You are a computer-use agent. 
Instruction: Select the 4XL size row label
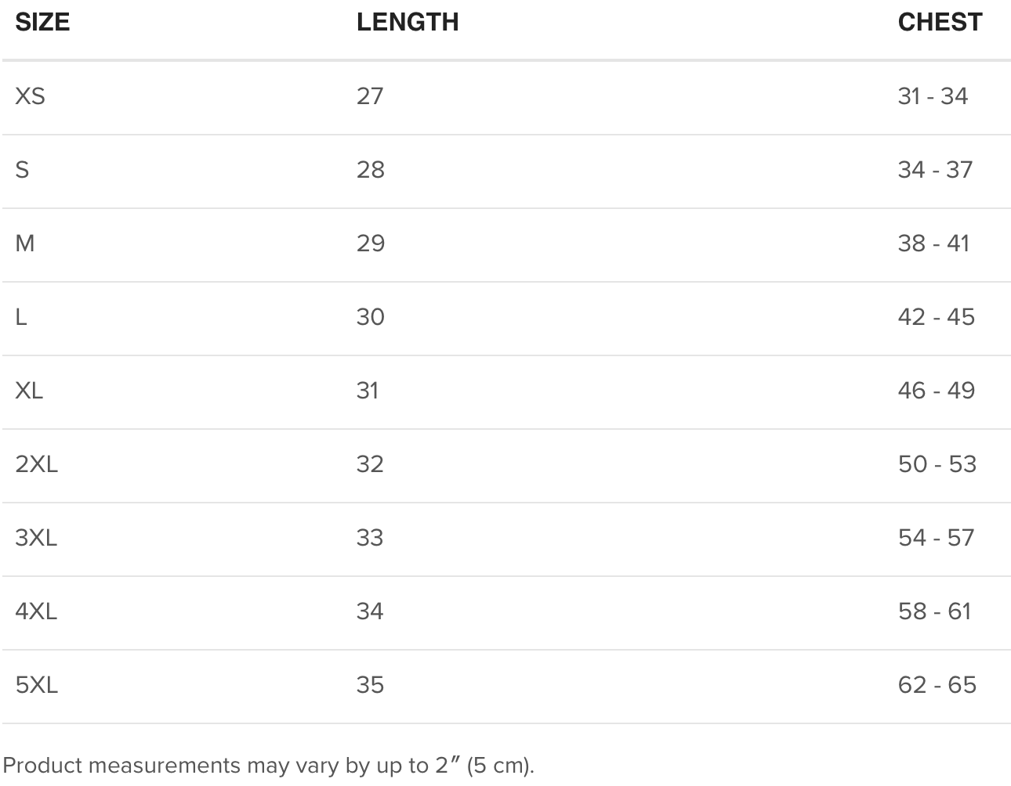pos(36,611)
